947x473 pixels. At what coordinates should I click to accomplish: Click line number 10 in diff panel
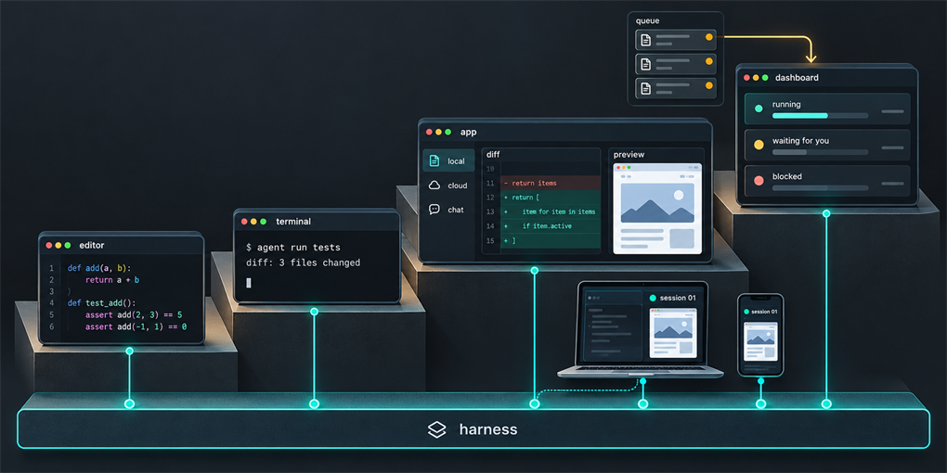[x=490, y=168]
